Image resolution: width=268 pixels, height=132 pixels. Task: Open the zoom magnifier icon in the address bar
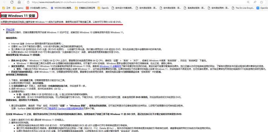tap(248, 2)
